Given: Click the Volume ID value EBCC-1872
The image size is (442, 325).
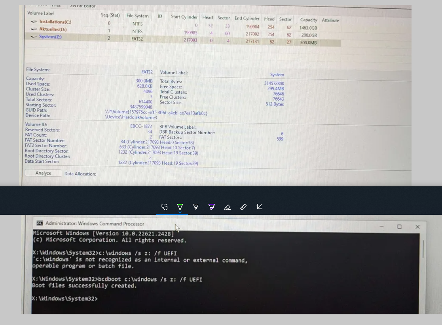Looking at the screenshot, I should (141, 126).
